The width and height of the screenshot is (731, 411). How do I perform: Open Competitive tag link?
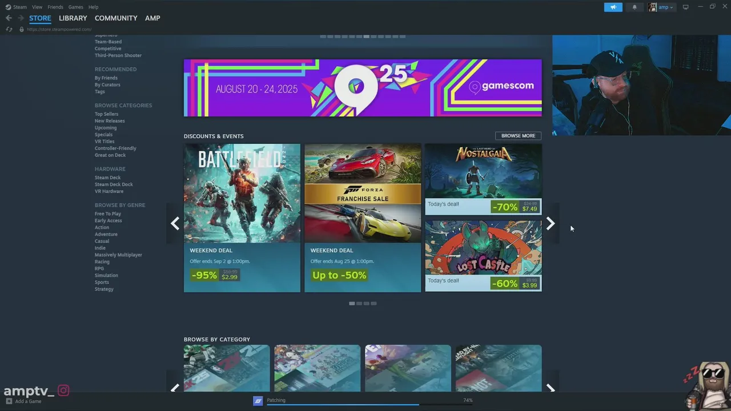[108, 49]
